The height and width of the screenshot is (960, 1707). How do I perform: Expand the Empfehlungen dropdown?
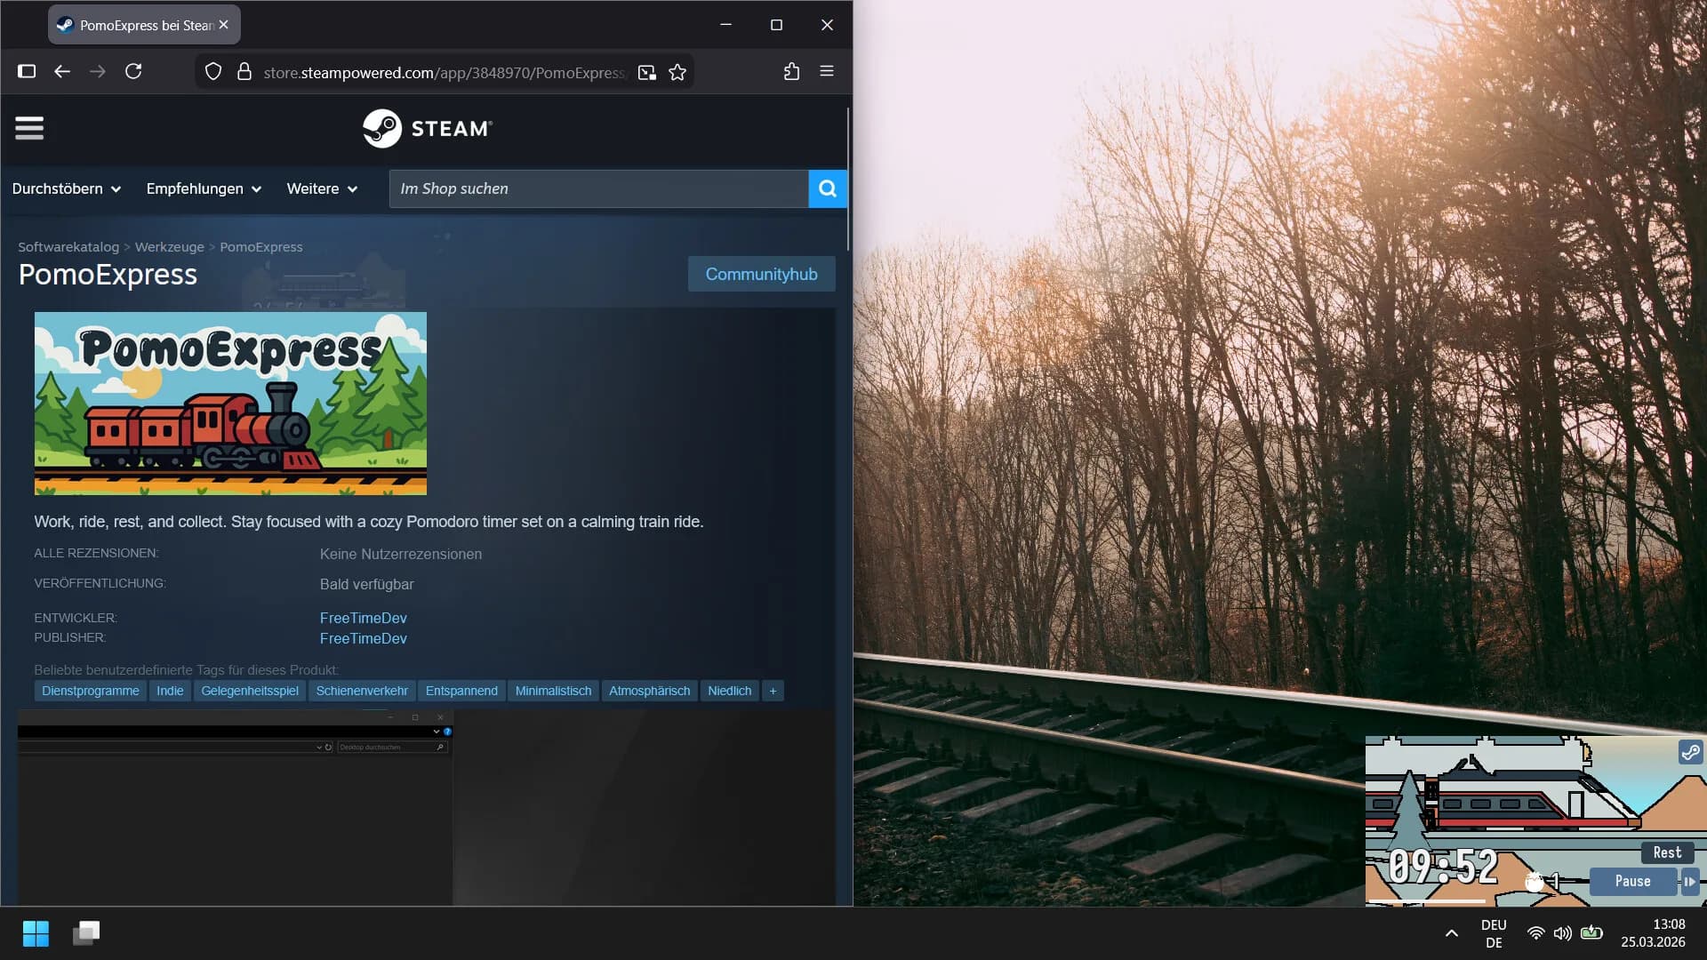[x=204, y=188]
